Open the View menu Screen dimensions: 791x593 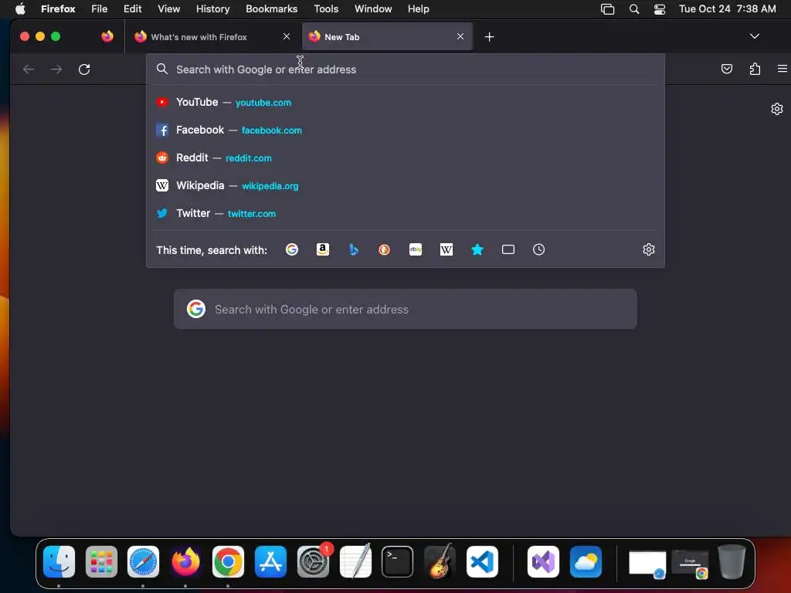pyautogui.click(x=168, y=8)
